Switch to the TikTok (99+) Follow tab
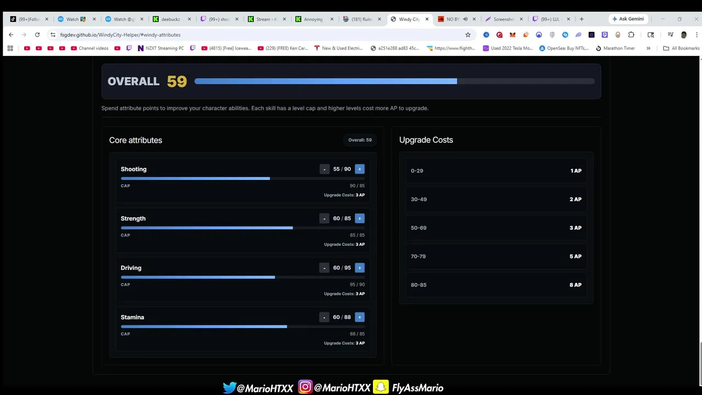This screenshot has width=702, height=395. click(x=29, y=19)
